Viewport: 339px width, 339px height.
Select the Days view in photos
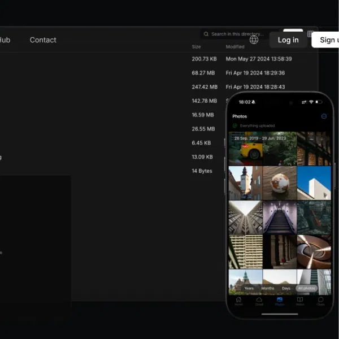point(286,288)
